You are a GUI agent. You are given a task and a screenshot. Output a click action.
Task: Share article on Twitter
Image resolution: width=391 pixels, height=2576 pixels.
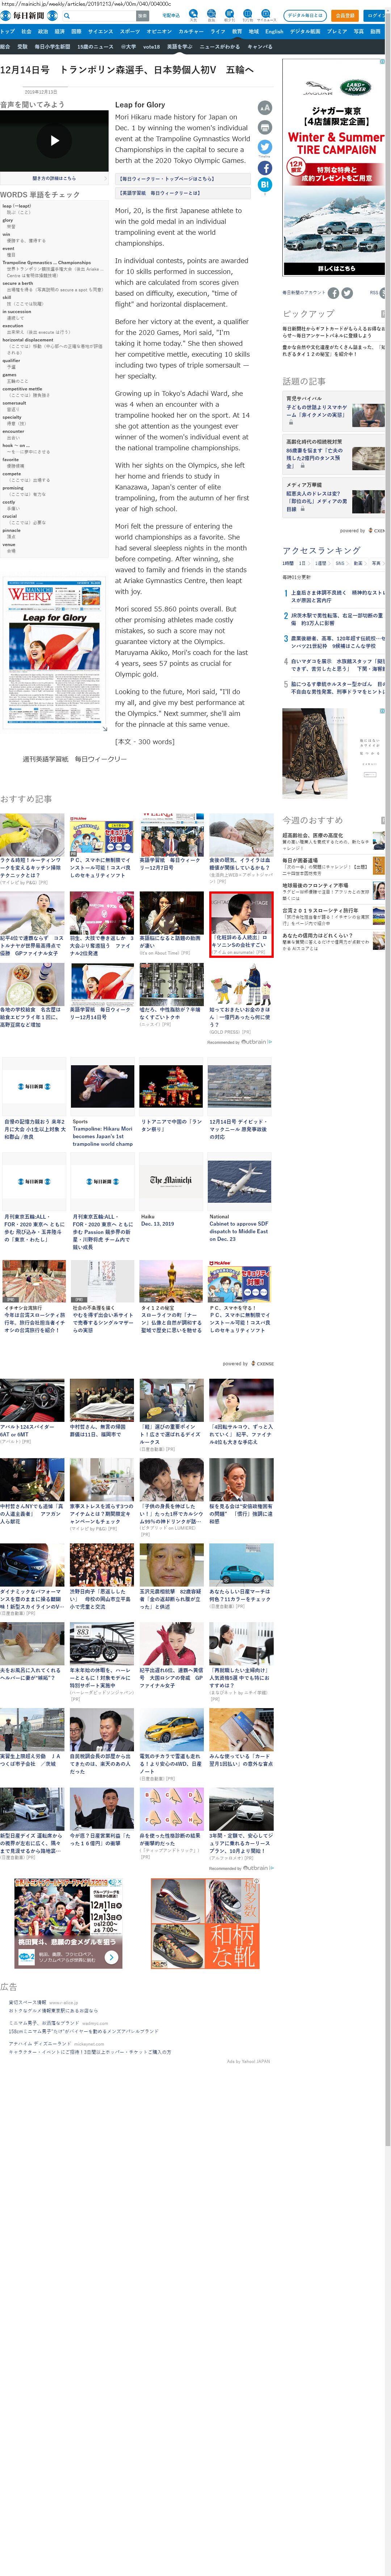click(x=264, y=147)
